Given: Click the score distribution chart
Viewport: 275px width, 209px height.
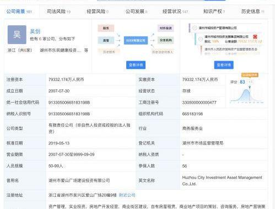Looking at the screenshot, I should [x=247, y=95].
